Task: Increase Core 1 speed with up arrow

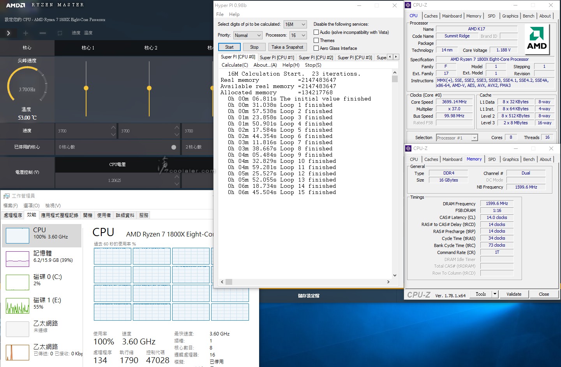Action: tap(113, 127)
